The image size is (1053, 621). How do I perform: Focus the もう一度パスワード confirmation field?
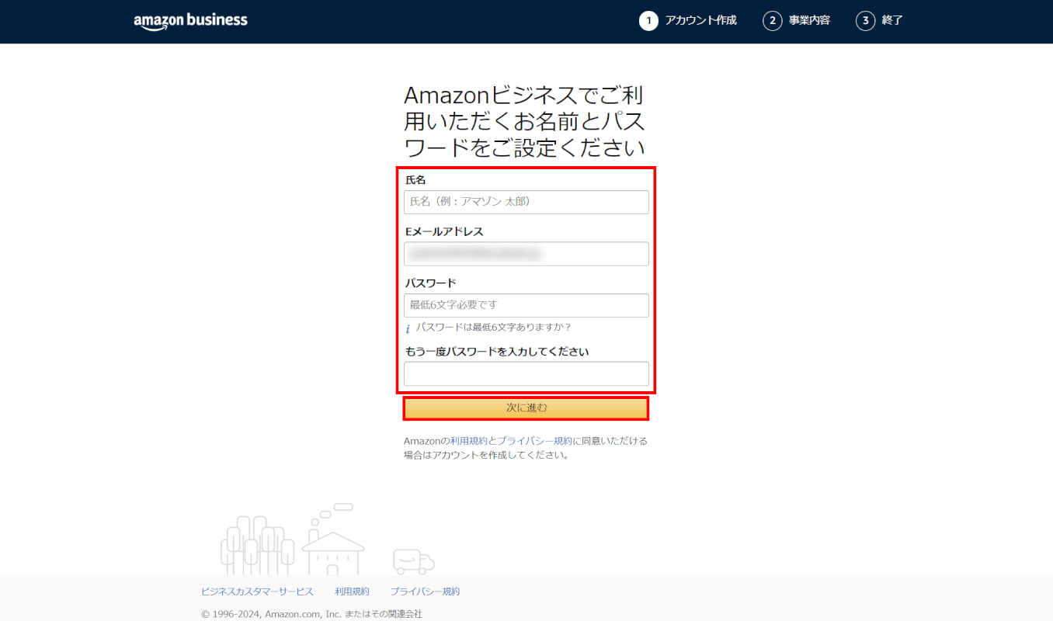(x=526, y=373)
